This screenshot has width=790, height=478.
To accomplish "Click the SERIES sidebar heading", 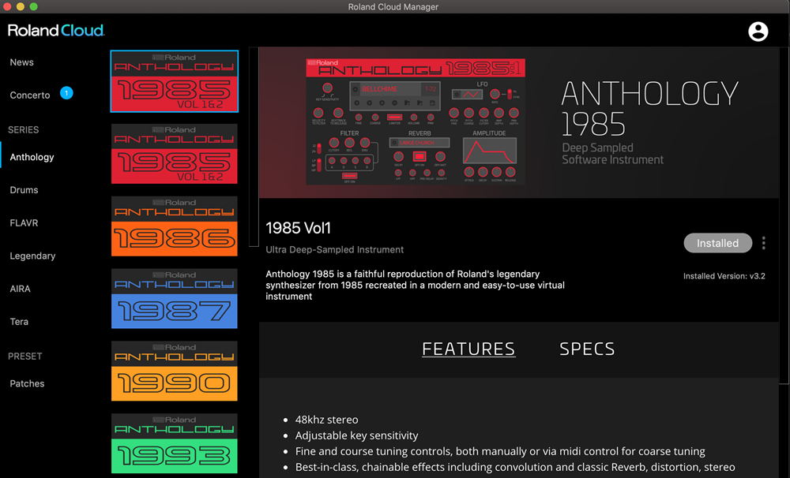I will [x=23, y=130].
